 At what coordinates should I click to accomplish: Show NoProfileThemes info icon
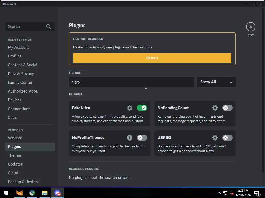pyautogui.click(x=130, y=138)
